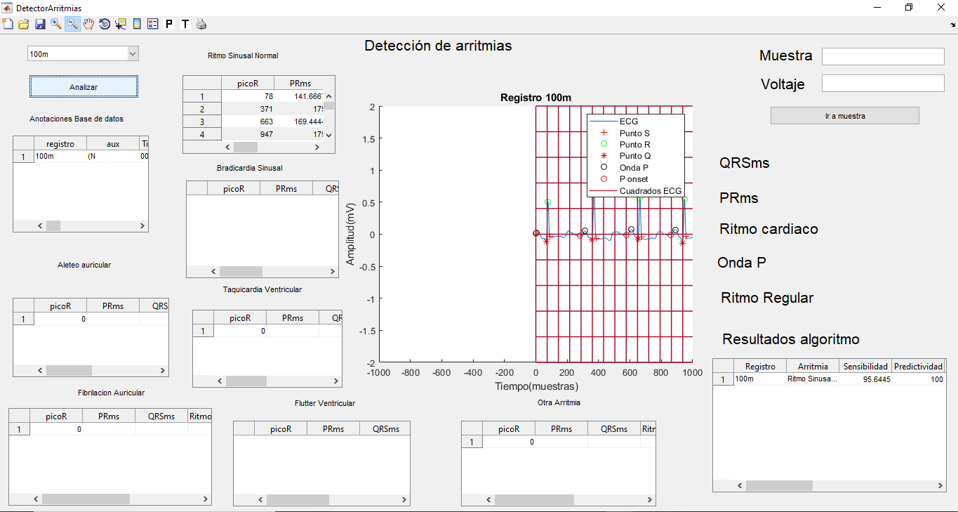Click the Voltaje input field

pyautogui.click(x=883, y=84)
